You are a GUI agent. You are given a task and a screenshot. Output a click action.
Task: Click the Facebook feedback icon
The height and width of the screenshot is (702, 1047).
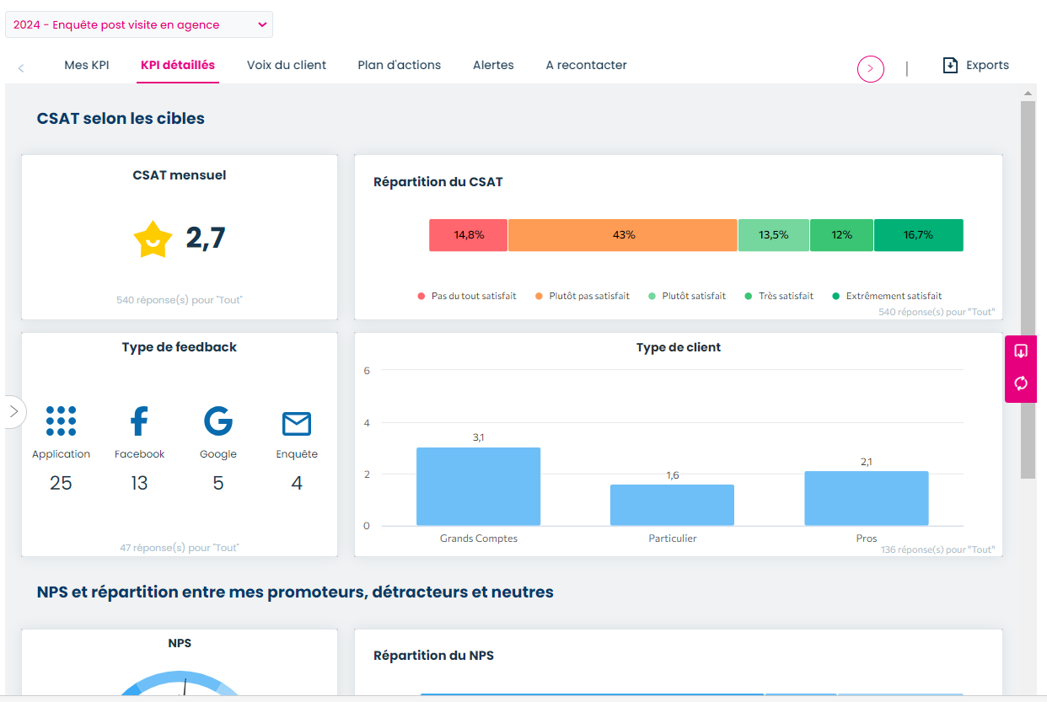pyautogui.click(x=138, y=421)
